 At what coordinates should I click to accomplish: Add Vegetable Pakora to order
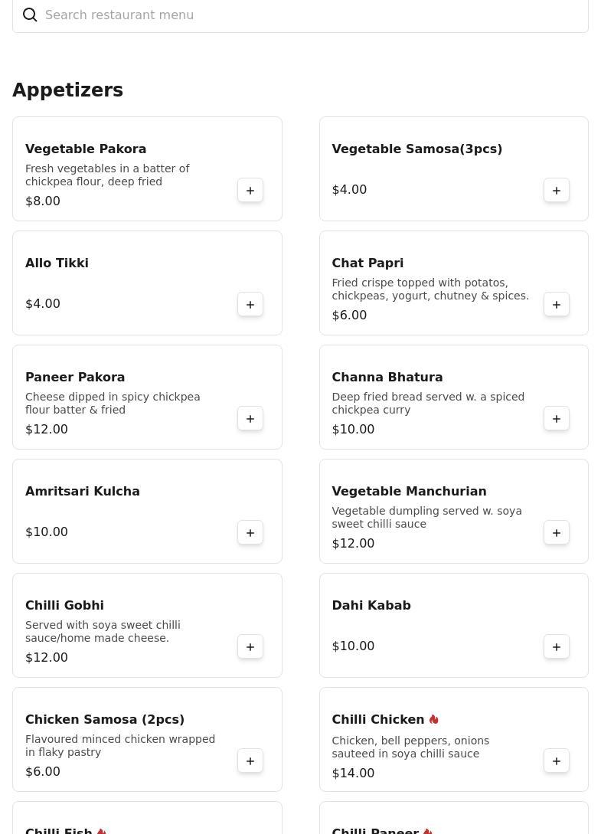pyautogui.click(x=250, y=191)
